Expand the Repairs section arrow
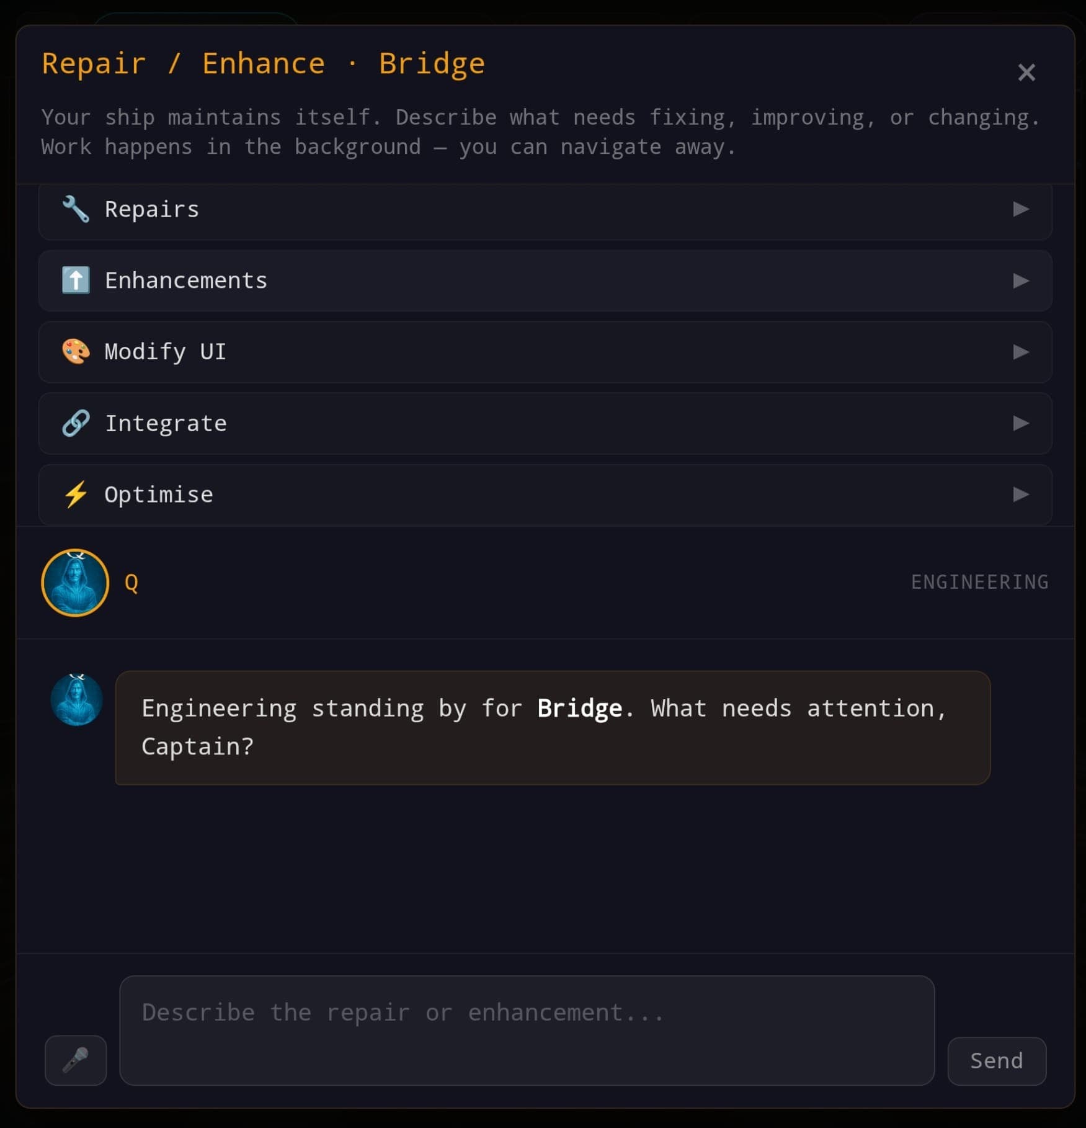The width and height of the screenshot is (1086, 1128). point(1020,209)
